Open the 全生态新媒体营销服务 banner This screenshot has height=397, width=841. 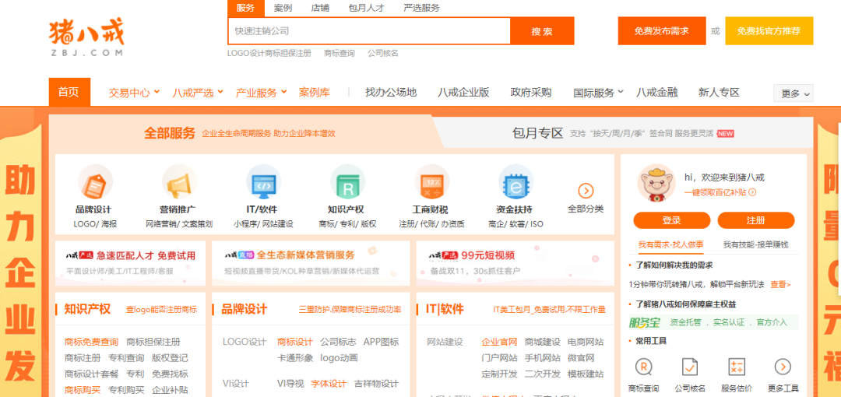(311, 263)
